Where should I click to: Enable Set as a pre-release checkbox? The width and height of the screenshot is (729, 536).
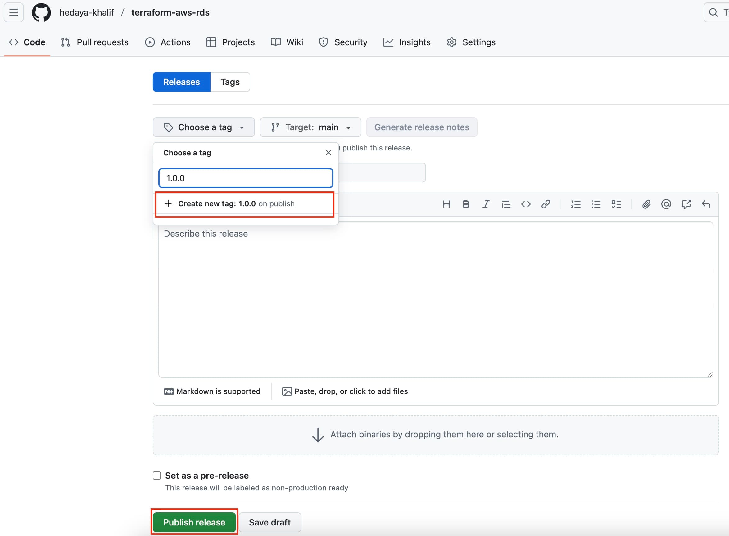click(x=157, y=475)
